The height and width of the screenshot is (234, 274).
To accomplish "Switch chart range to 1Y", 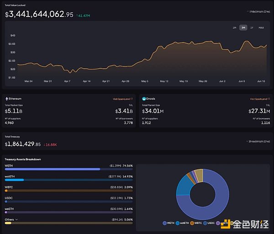I will 252,28.
